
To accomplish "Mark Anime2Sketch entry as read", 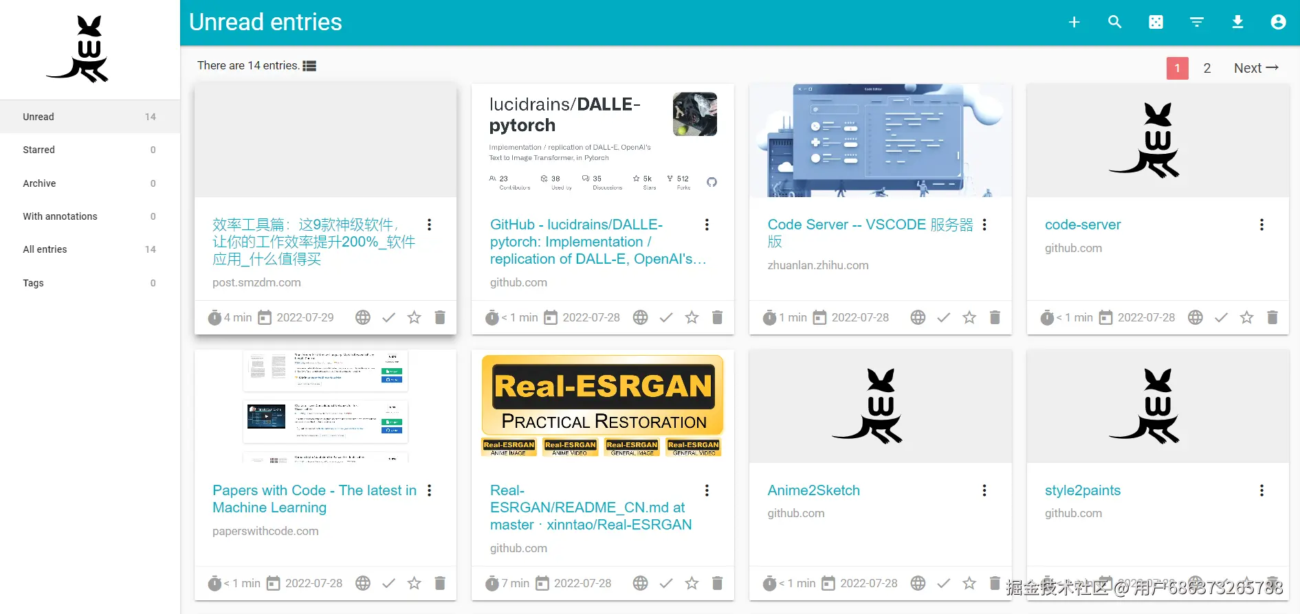I will pos(944,583).
